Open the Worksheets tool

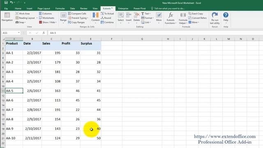pyautogui.click(x=46, y=18)
